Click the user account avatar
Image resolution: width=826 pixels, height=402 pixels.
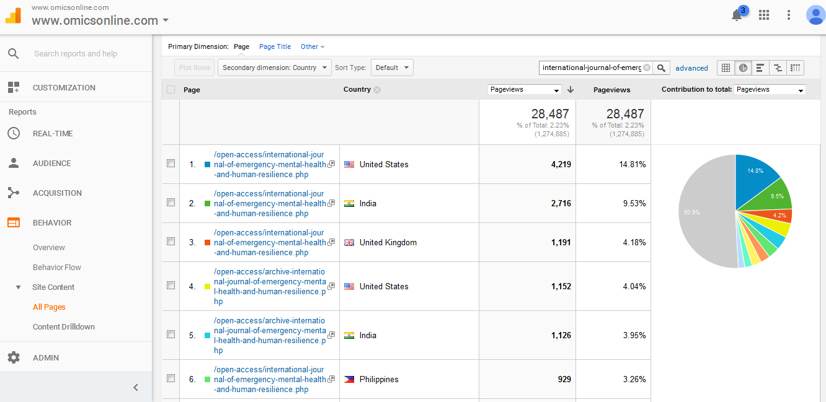815,15
